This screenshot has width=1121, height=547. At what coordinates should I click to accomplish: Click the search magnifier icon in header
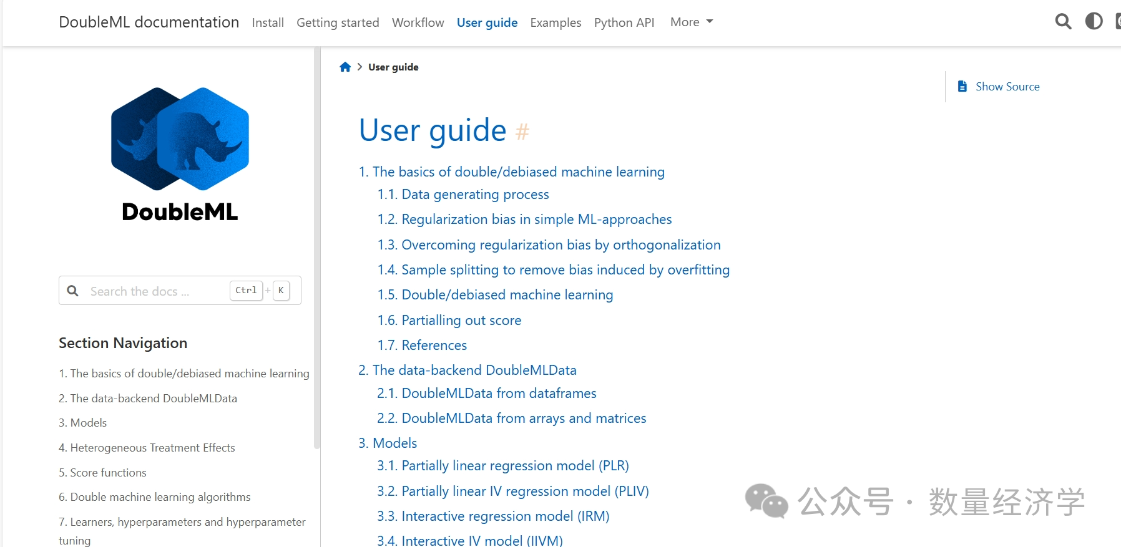[1063, 22]
